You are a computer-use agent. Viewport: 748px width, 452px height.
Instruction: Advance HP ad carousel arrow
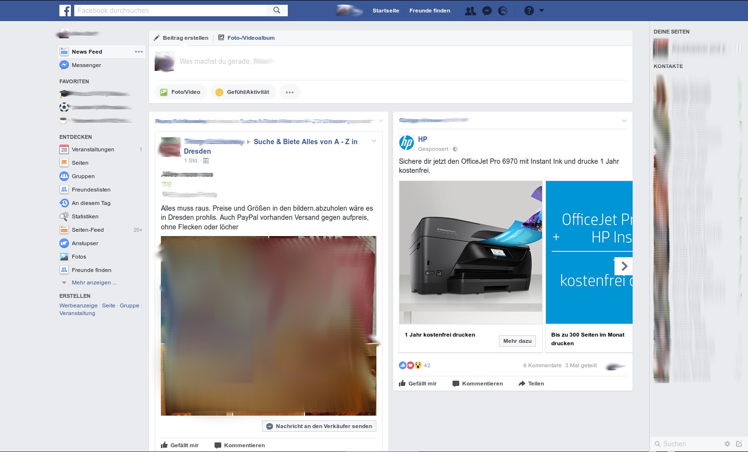(x=624, y=266)
